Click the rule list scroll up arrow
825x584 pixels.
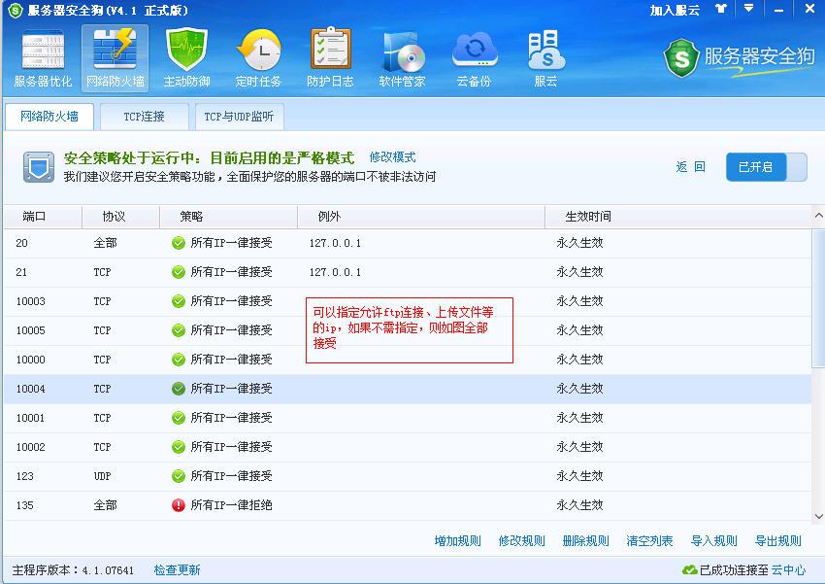(x=818, y=216)
